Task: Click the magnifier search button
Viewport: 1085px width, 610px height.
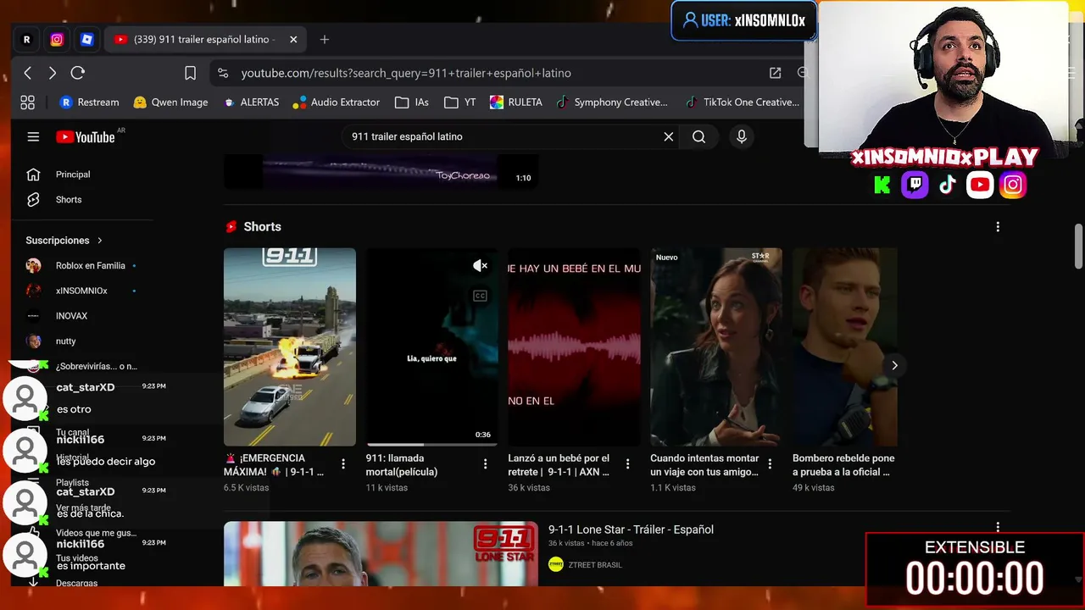Action: (698, 136)
